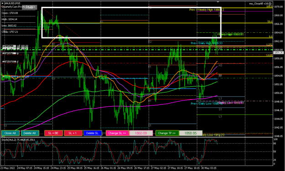
Task: Click the me_CloseAll expert advisor face icon
Action: [x=270, y=4]
